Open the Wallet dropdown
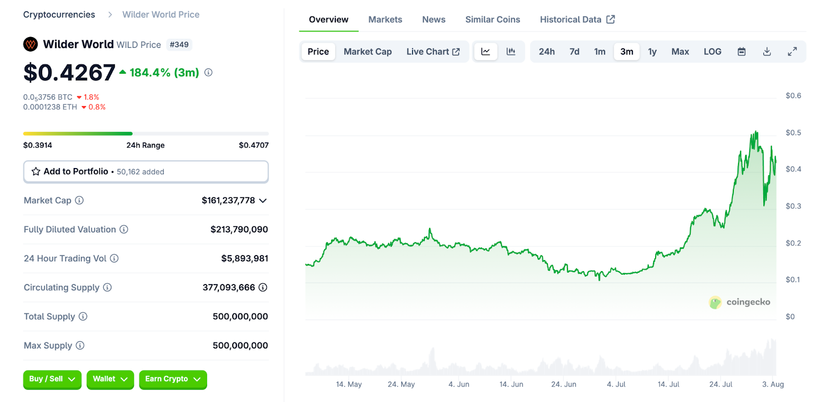This screenshot has height=402, width=824. pos(110,379)
